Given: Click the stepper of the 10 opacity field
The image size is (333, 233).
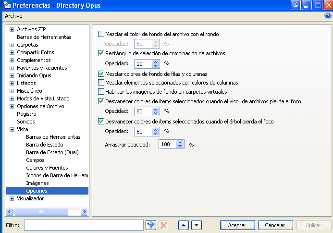Looking at the screenshot, I should [156, 64].
